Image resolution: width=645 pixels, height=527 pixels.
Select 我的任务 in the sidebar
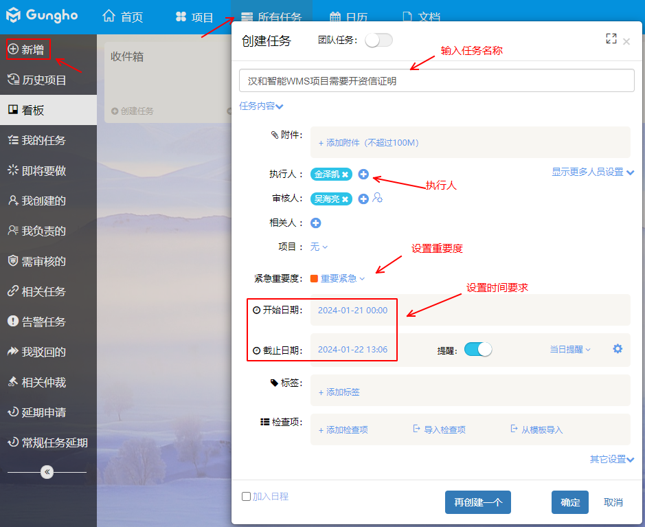click(x=43, y=140)
